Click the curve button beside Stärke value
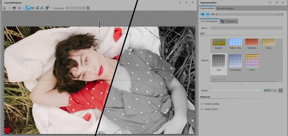Screen dimensions: 288x136 [280, 90]
